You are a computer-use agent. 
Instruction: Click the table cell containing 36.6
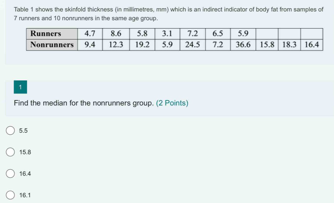pos(243,45)
